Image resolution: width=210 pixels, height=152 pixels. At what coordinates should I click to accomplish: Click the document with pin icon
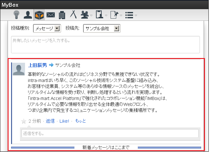115,15
